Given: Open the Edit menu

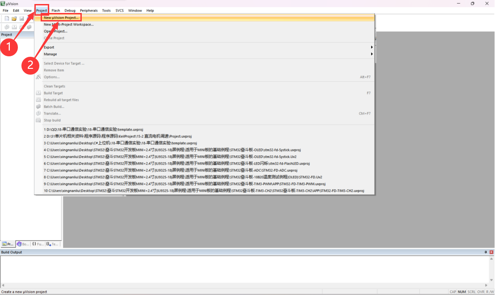Looking at the screenshot, I should pyautogui.click(x=16, y=10).
